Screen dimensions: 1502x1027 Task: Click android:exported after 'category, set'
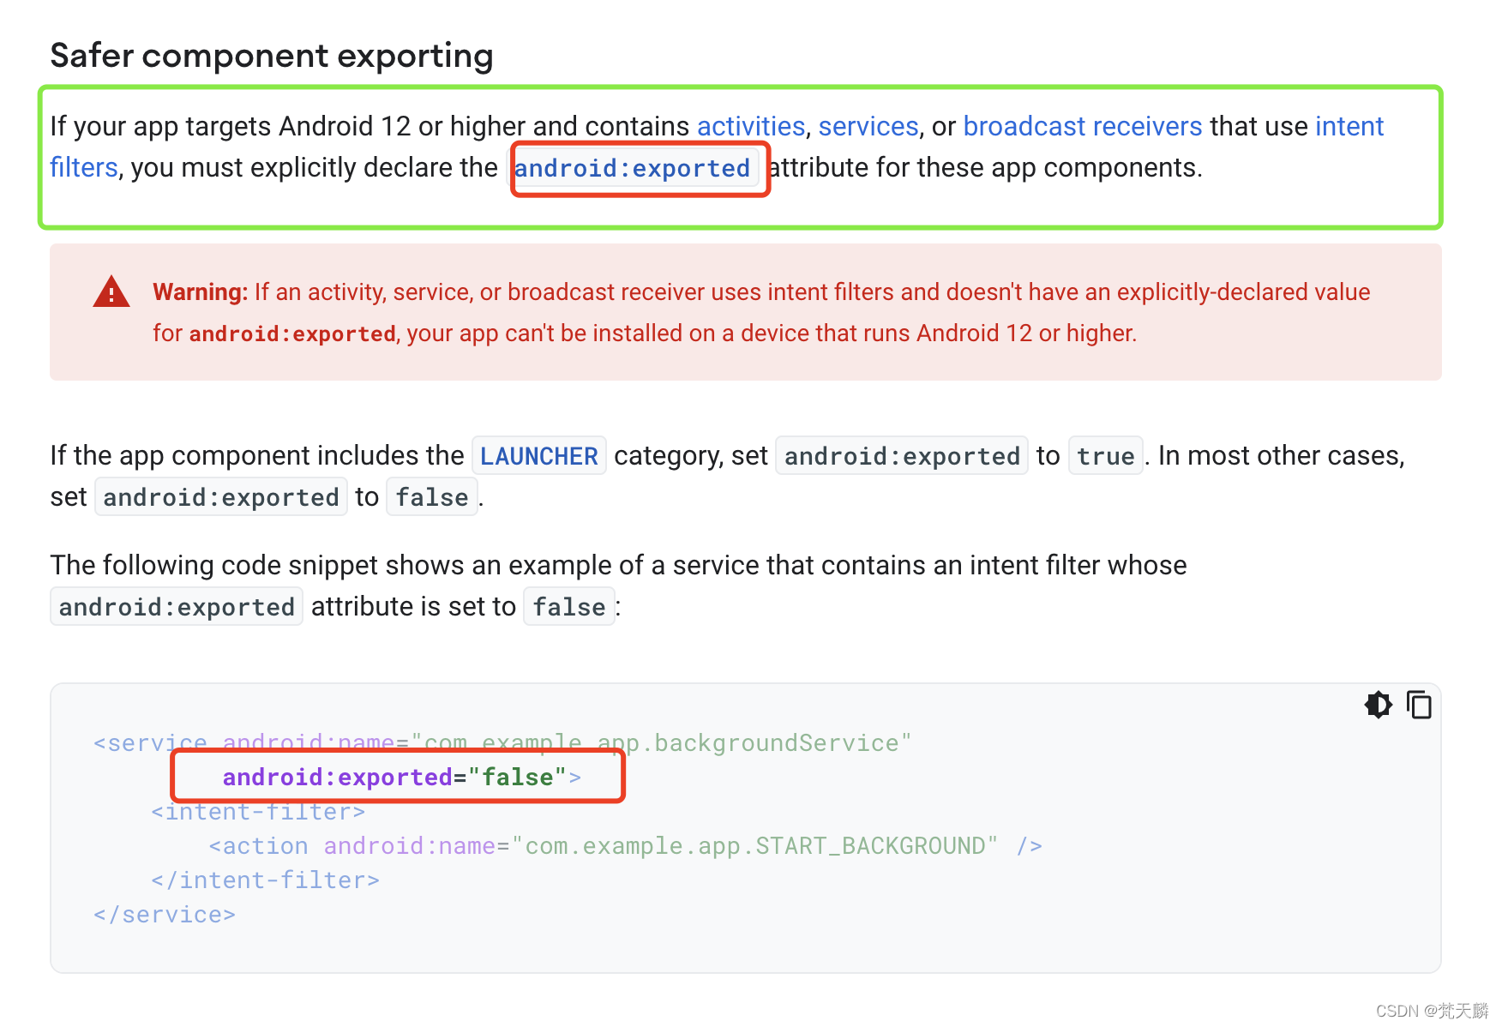tap(902, 456)
